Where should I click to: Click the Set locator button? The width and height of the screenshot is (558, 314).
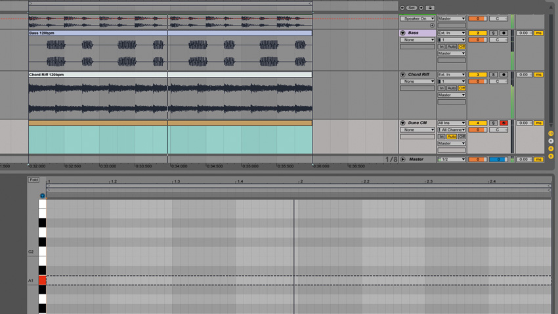pyautogui.click(x=412, y=8)
